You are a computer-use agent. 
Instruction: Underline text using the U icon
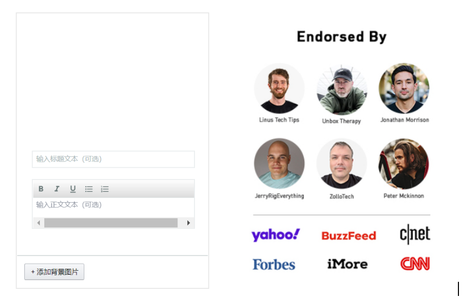click(x=73, y=189)
